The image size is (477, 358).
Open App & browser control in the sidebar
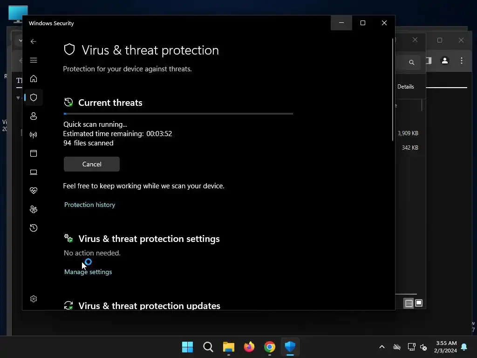click(x=34, y=153)
